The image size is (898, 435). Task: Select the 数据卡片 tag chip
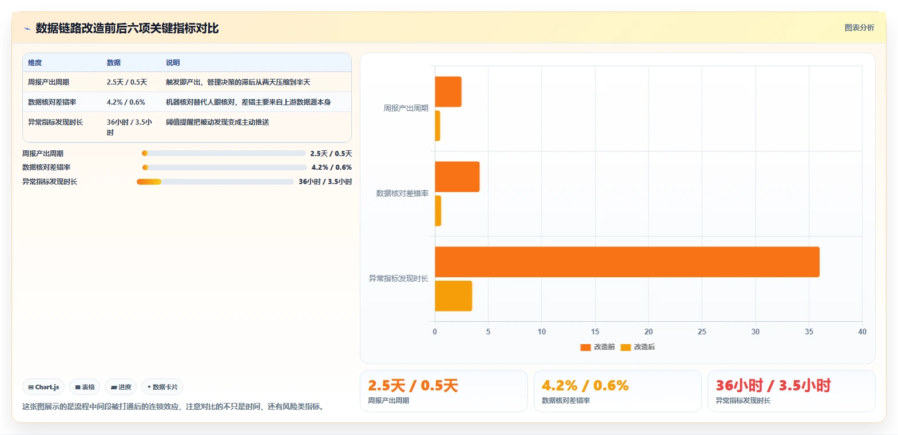162,387
